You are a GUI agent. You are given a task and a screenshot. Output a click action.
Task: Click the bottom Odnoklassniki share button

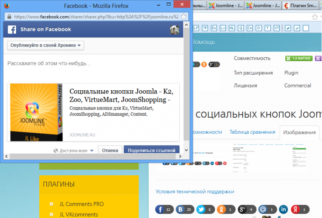point(226,210)
